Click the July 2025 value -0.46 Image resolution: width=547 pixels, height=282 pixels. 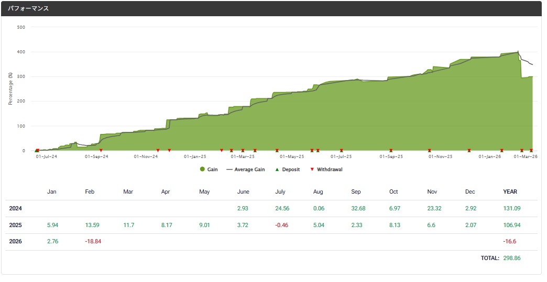(x=281, y=225)
